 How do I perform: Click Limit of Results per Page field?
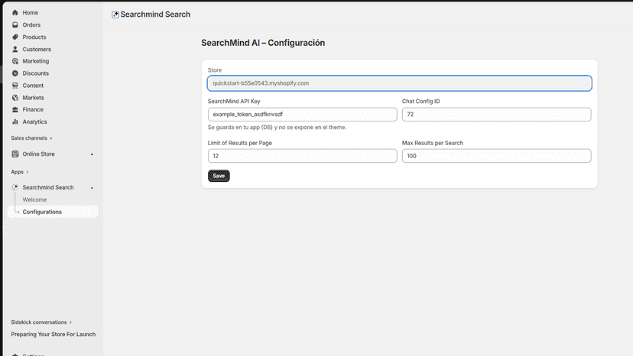pyautogui.click(x=303, y=156)
